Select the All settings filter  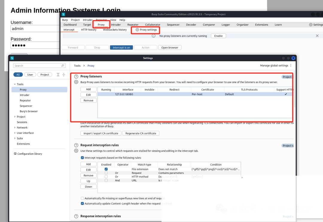pos(18,75)
